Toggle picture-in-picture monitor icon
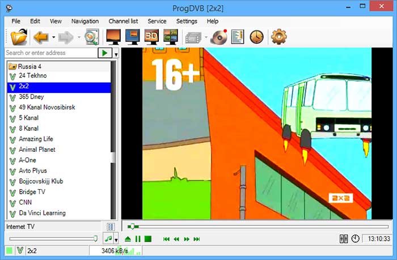 (x=132, y=37)
